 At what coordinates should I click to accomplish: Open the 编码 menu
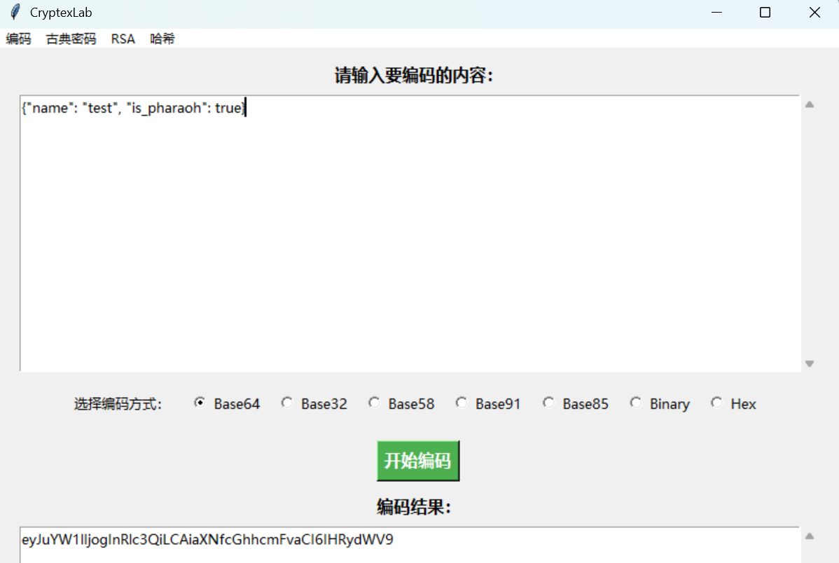coord(18,39)
